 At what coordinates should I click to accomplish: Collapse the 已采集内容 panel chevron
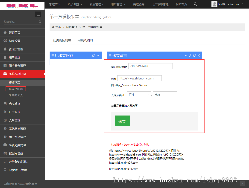click(x=98, y=55)
